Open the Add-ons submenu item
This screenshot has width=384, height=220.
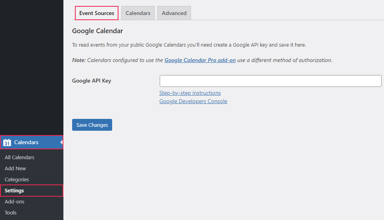coord(15,202)
